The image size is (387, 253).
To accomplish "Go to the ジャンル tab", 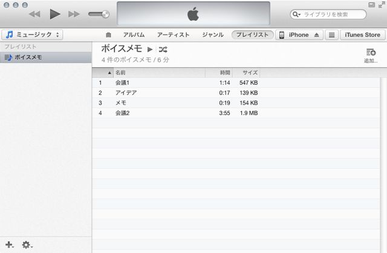I will pos(213,35).
